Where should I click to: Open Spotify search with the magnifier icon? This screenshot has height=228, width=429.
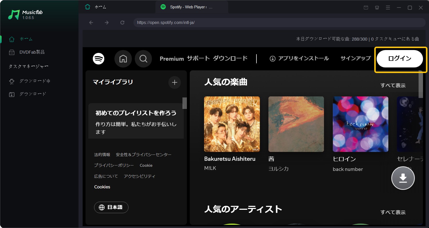pyautogui.click(x=143, y=59)
